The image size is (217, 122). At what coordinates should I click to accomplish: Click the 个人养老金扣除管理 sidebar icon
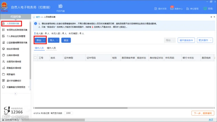(x=4, y=36)
